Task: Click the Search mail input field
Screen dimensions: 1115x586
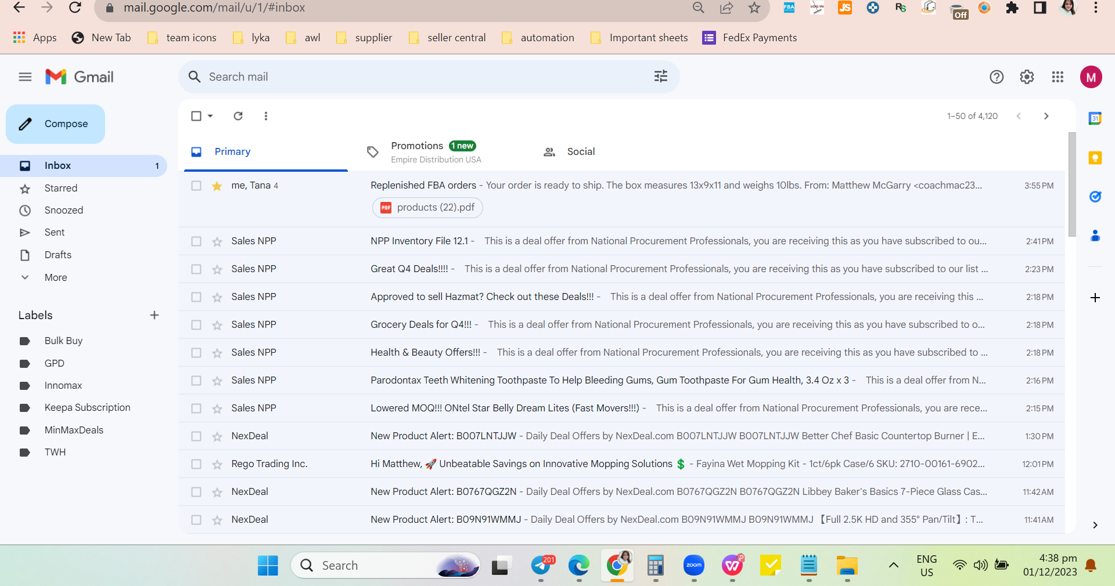Action: tap(429, 77)
